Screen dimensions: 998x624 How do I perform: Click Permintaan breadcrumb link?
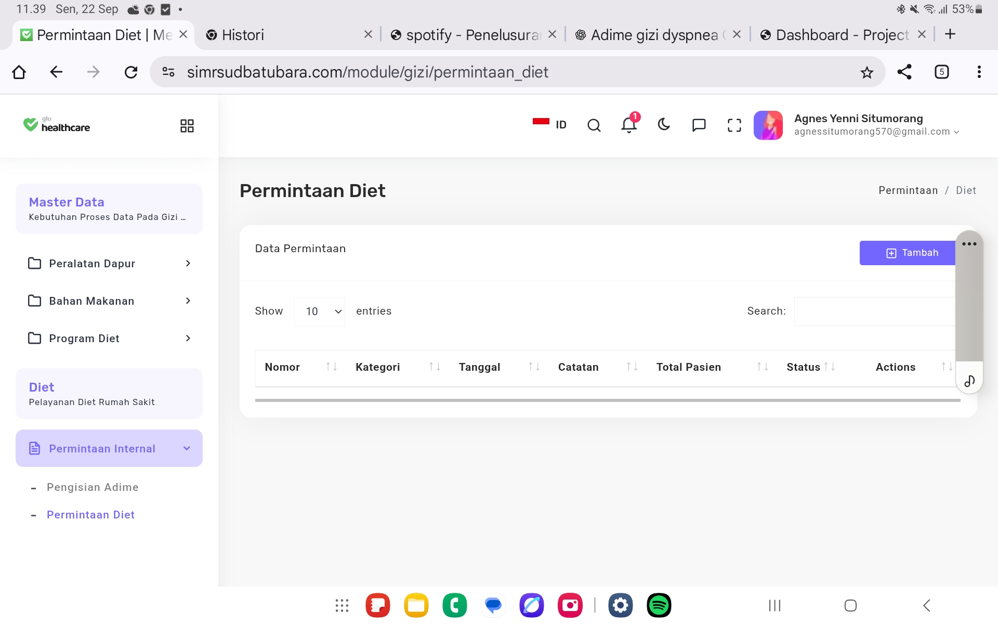pyautogui.click(x=908, y=190)
